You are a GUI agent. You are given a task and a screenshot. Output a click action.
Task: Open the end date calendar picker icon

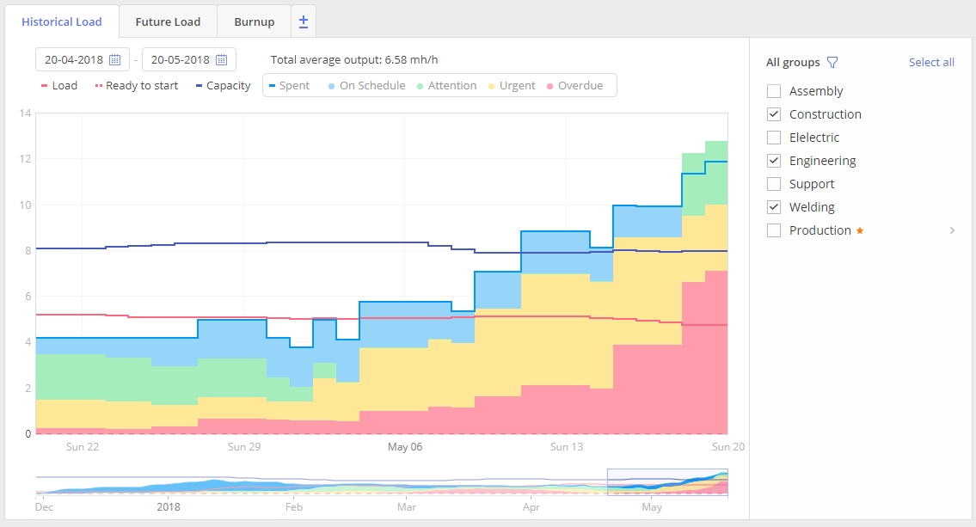click(222, 60)
